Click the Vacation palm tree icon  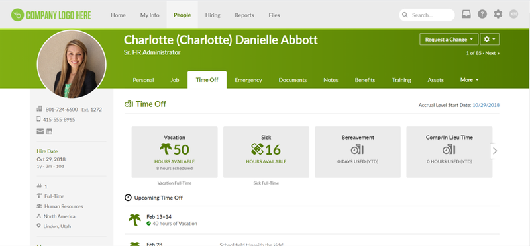pyautogui.click(x=166, y=149)
